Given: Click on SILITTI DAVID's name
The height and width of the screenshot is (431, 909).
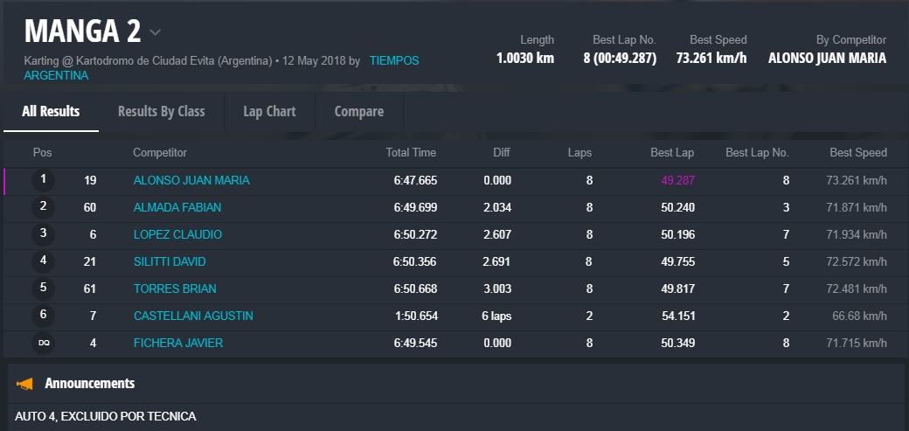Looking at the screenshot, I should click(x=170, y=261).
